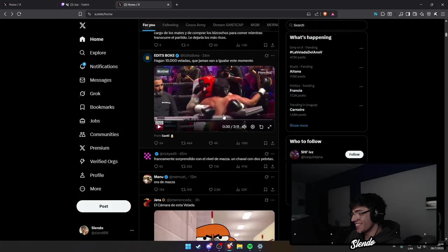The image size is (448, 252).
Task: Open browser extensions puzzle icon
Action: 383,14
